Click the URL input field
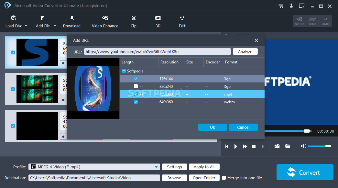338x188 pixels. [x=158, y=52]
